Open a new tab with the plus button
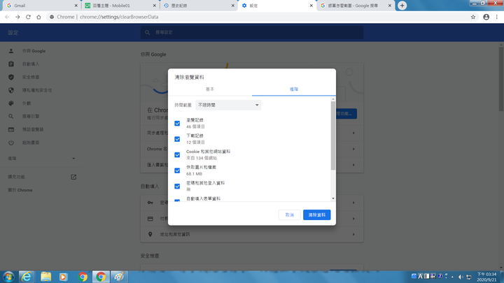 pyautogui.click(x=402, y=6)
